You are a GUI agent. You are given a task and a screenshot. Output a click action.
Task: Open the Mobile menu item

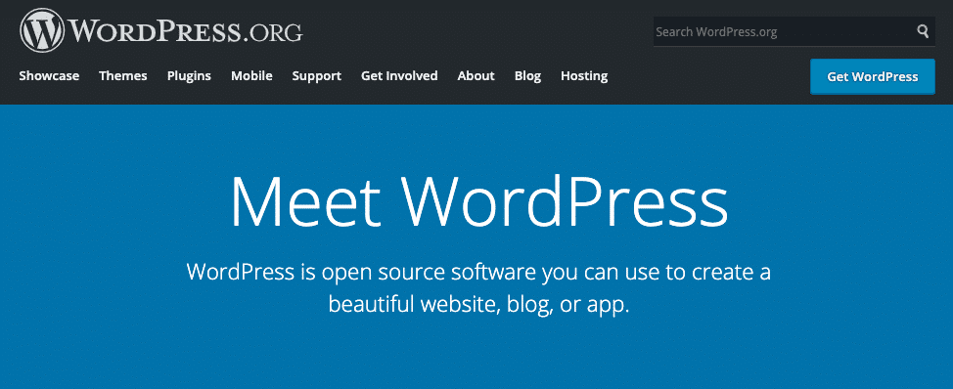(251, 76)
